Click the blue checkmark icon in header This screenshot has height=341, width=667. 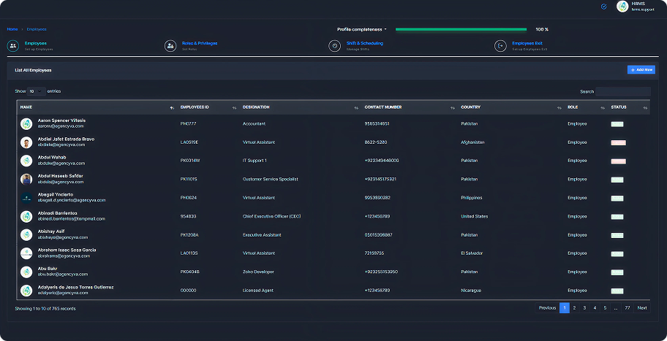pos(603,7)
